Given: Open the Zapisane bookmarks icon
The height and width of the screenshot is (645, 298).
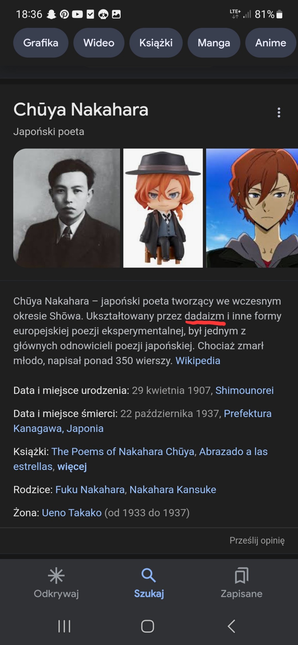Looking at the screenshot, I should (x=241, y=575).
